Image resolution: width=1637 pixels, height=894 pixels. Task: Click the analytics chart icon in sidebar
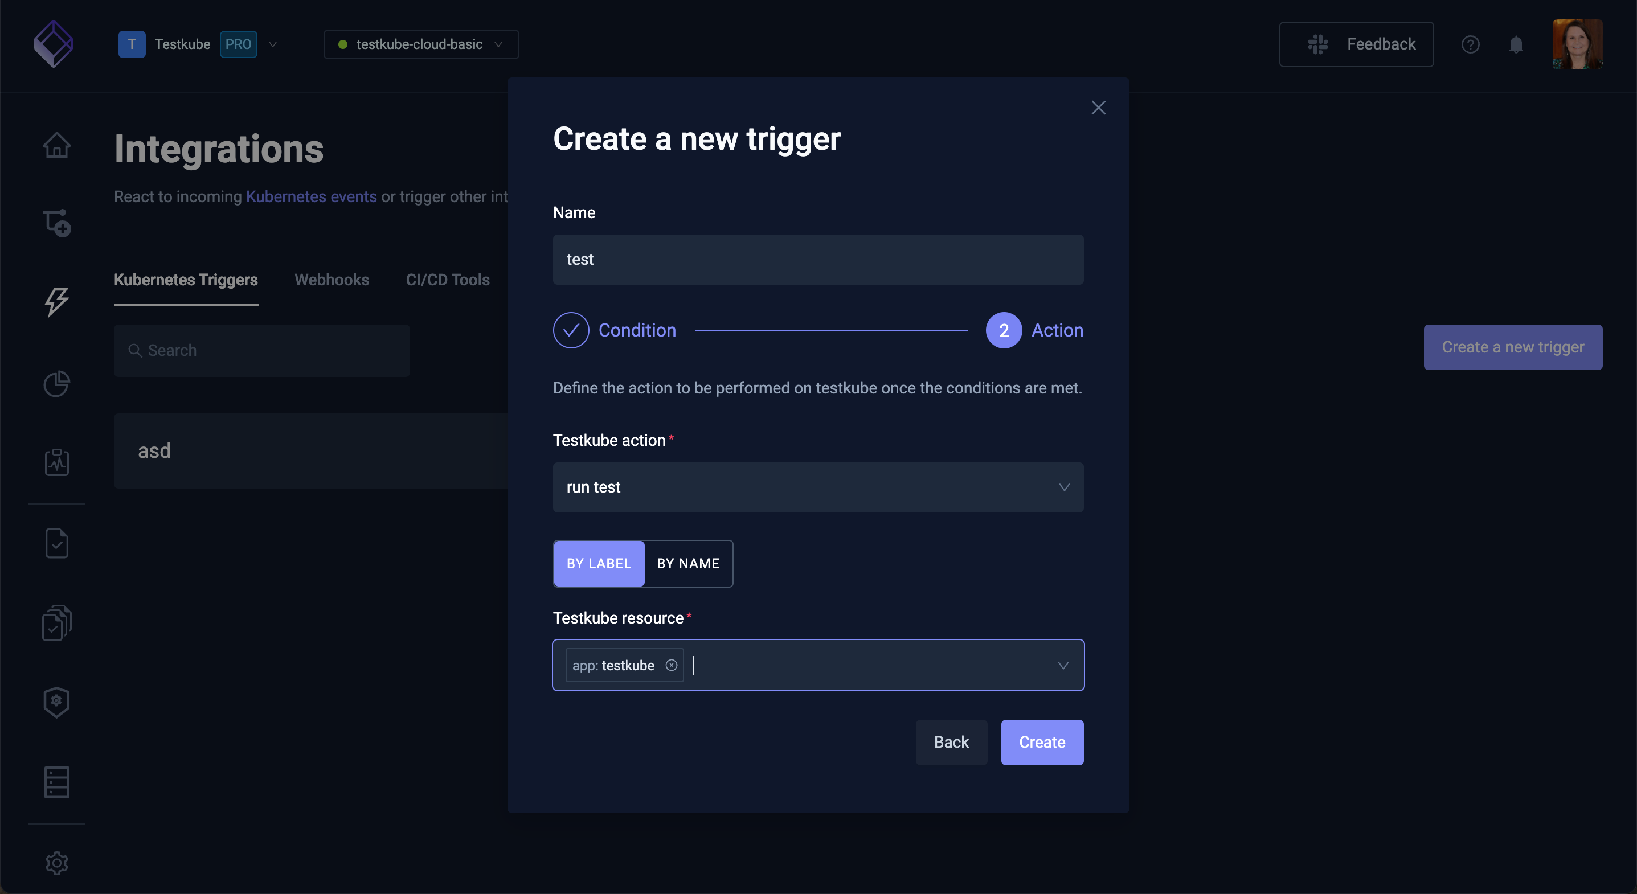point(56,382)
